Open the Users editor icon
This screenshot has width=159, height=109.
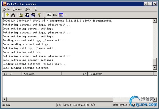click(27, 15)
